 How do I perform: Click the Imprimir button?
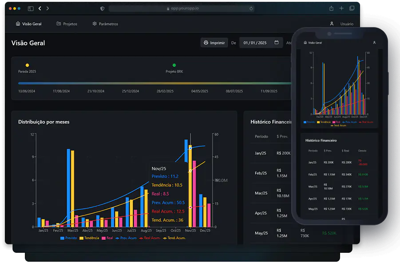click(214, 43)
